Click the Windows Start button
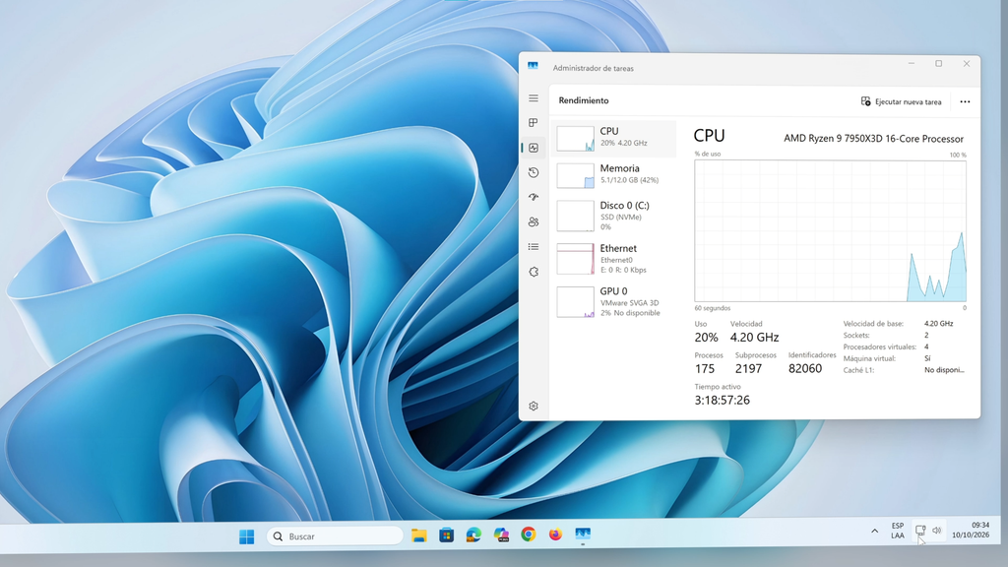 coord(246,536)
